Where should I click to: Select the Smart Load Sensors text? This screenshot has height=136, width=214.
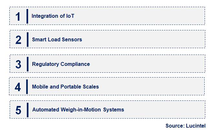[57, 39]
